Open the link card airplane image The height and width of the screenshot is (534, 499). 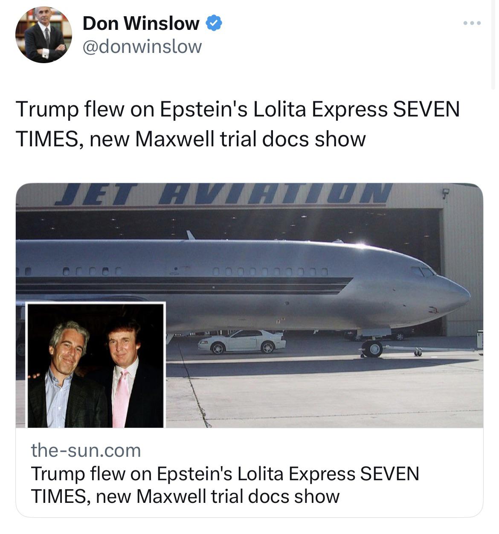(x=249, y=305)
